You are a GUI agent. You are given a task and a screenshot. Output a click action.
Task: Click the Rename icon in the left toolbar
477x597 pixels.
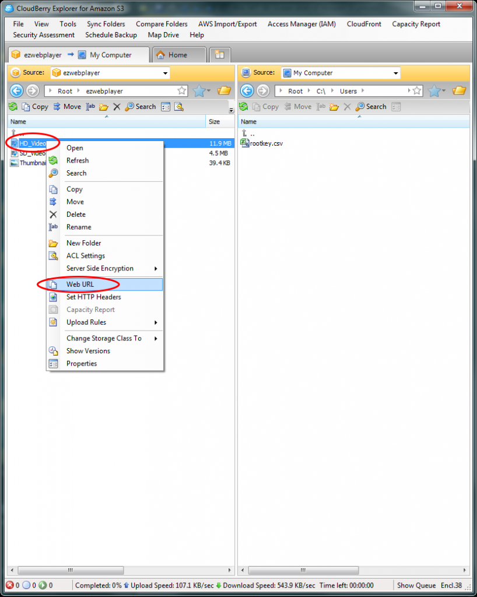pos(90,107)
